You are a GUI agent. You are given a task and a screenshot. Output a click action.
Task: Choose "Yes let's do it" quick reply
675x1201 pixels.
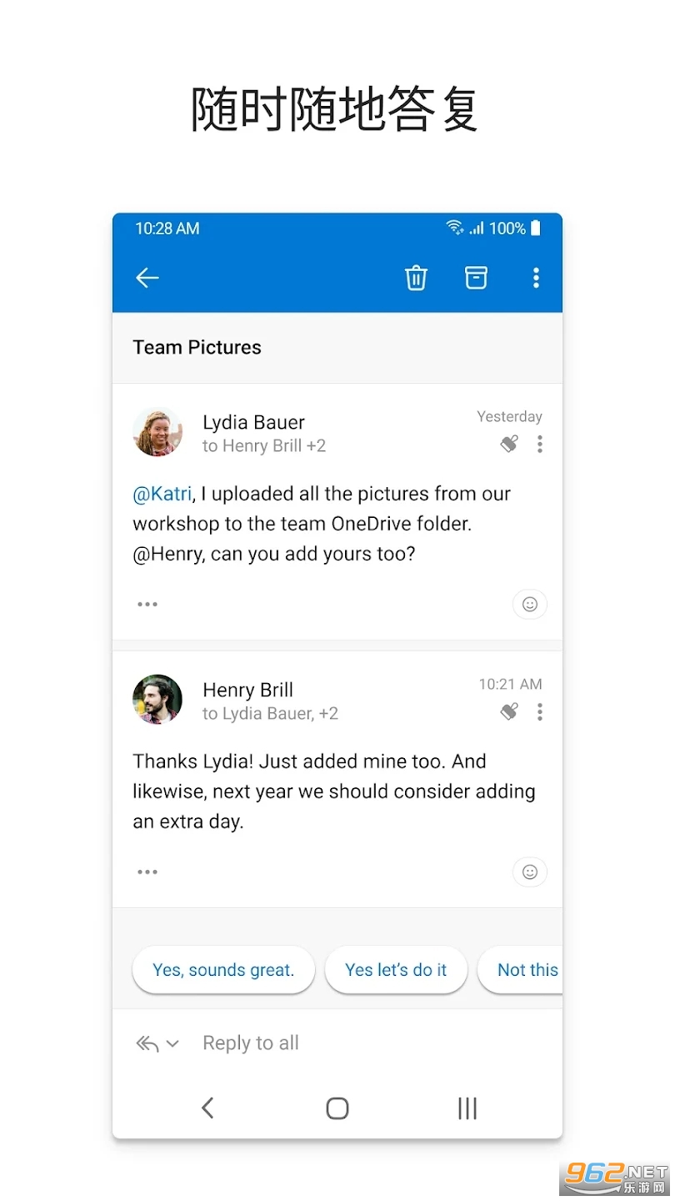click(396, 970)
